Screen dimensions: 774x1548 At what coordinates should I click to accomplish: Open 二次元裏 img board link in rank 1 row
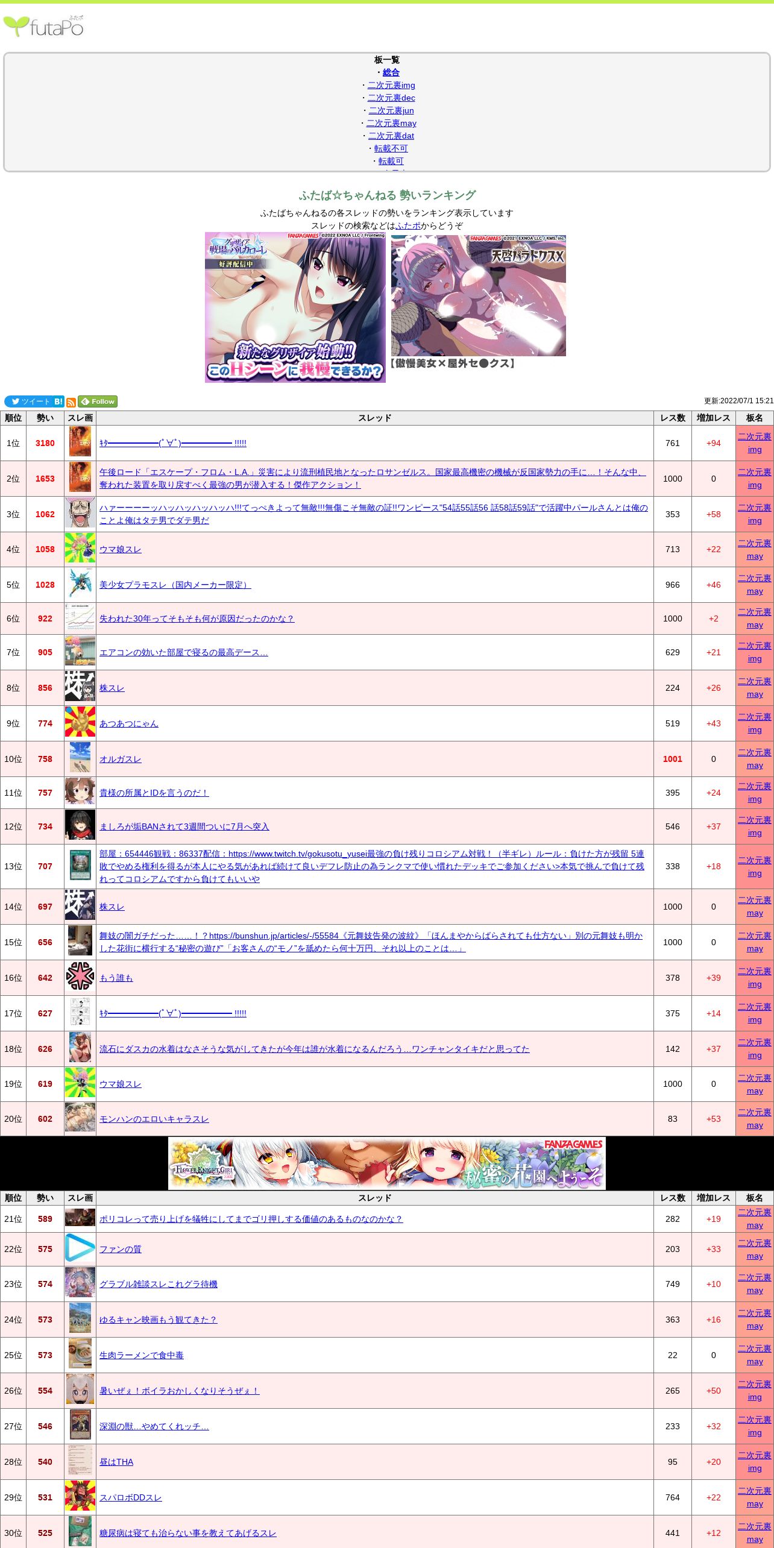(x=755, y=443)
